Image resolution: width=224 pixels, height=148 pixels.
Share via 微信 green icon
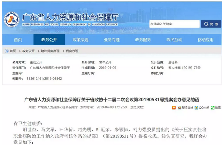point(213,108)
